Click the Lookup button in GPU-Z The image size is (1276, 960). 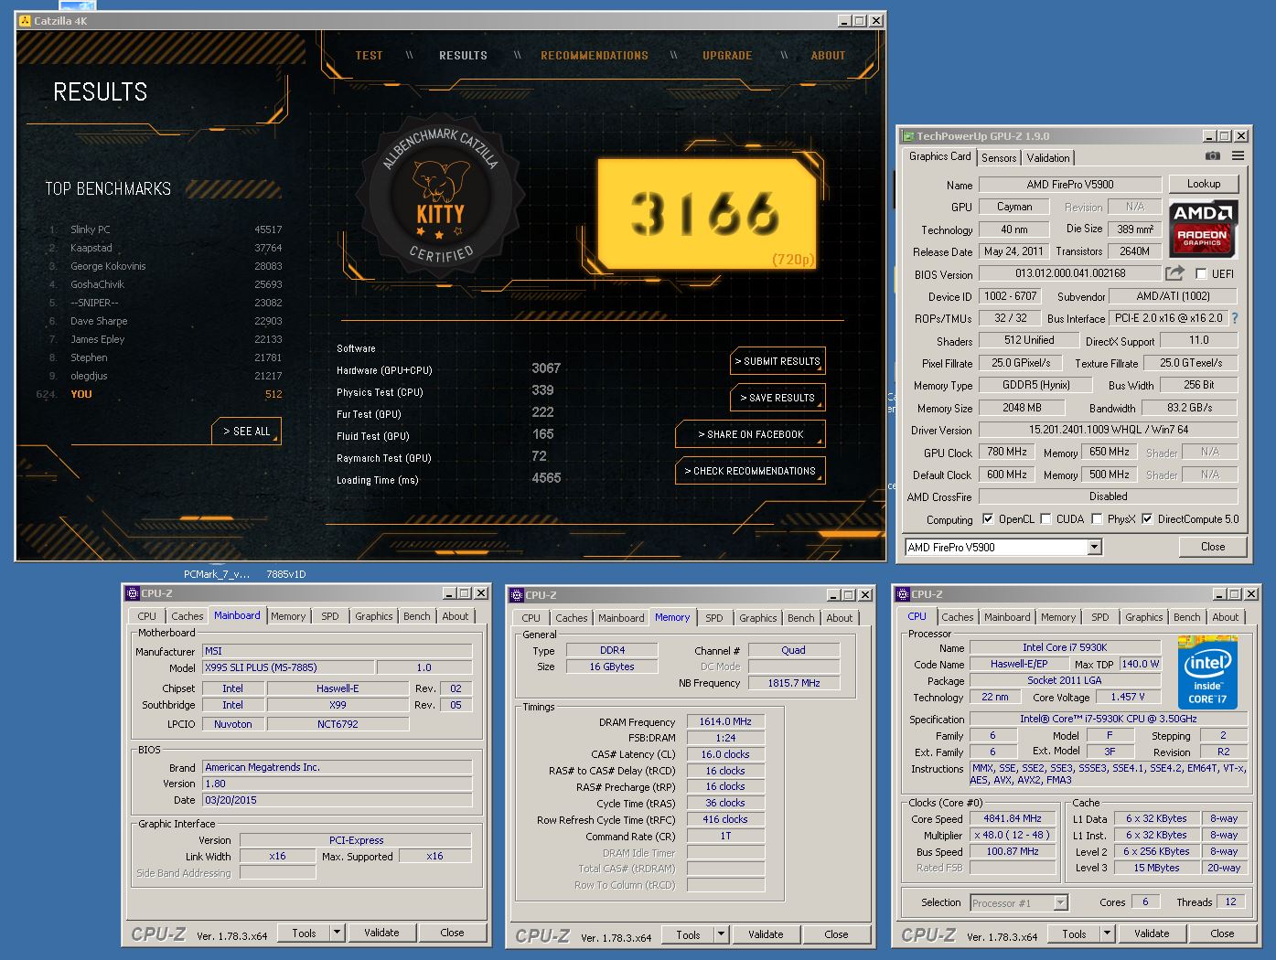coord(1204,184)
